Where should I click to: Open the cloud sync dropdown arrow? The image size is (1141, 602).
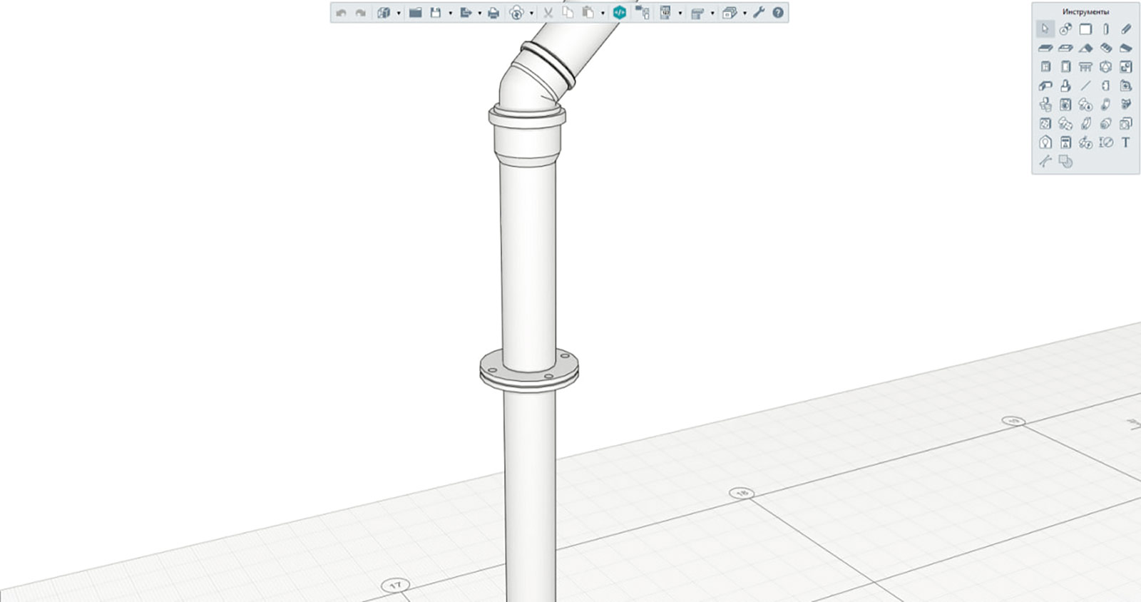click(531, 14)
